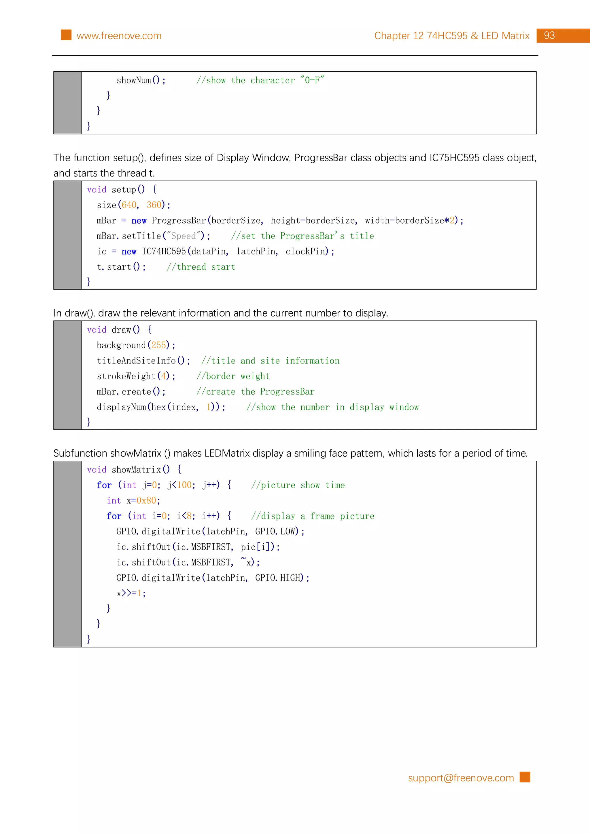Click the sentence starting 'In draw(), draw the relevant'
Viewport: 590px width, 834px height.
(221, 313)
